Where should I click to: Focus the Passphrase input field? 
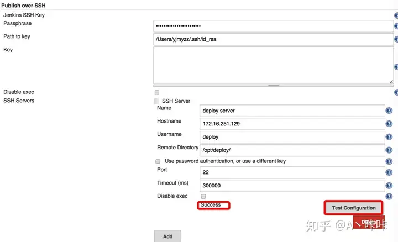(273, 26)
